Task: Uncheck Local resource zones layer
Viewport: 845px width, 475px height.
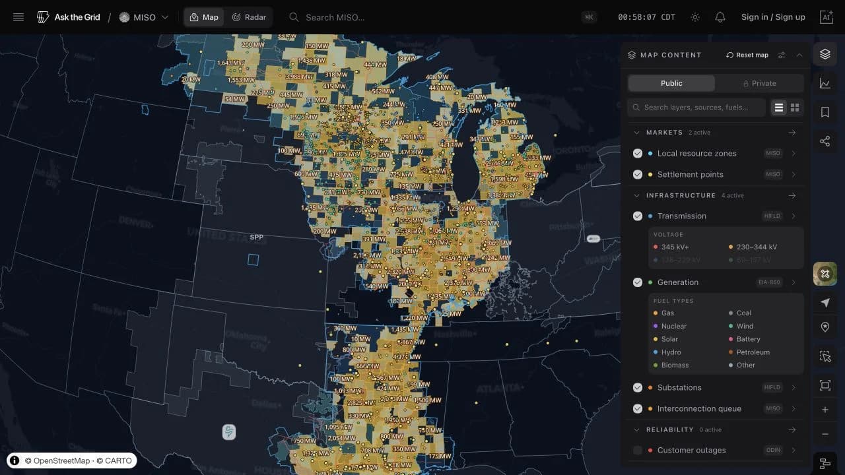Action: pos(638,153)
